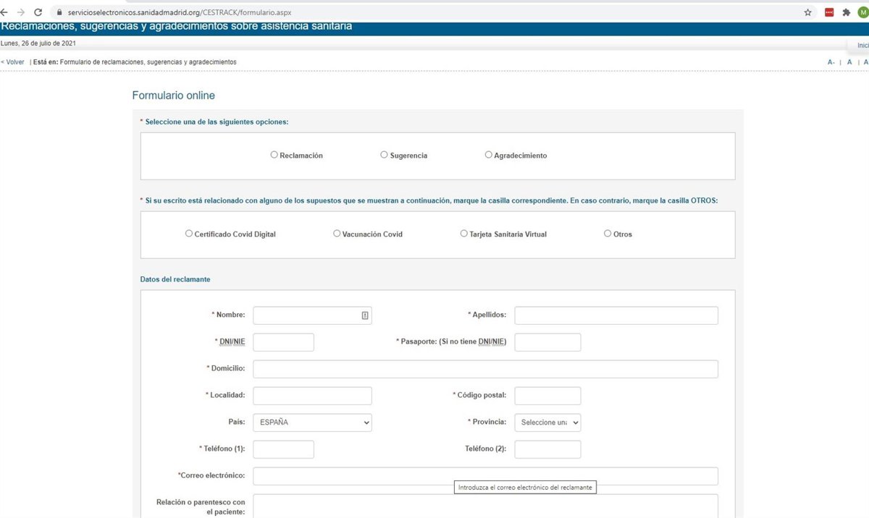The width and height of the screenshot is (869, 518).
Task: Click the browser reload page icon
Action: (38, 12)
